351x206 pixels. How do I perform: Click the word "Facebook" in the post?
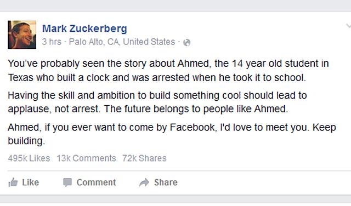click(194, 128)
